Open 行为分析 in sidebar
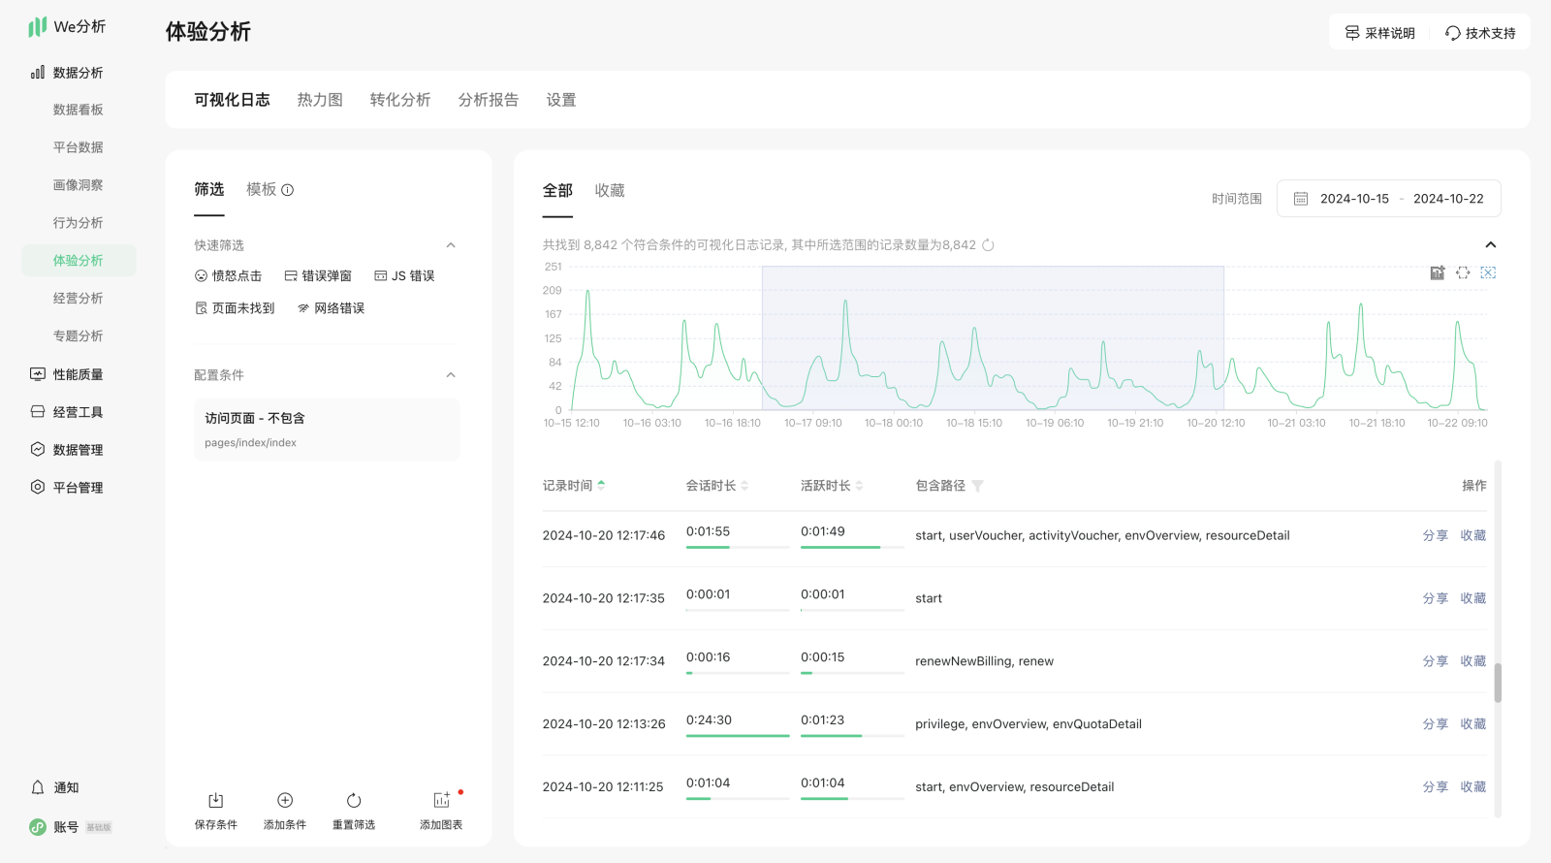 (x=79, y=223)
